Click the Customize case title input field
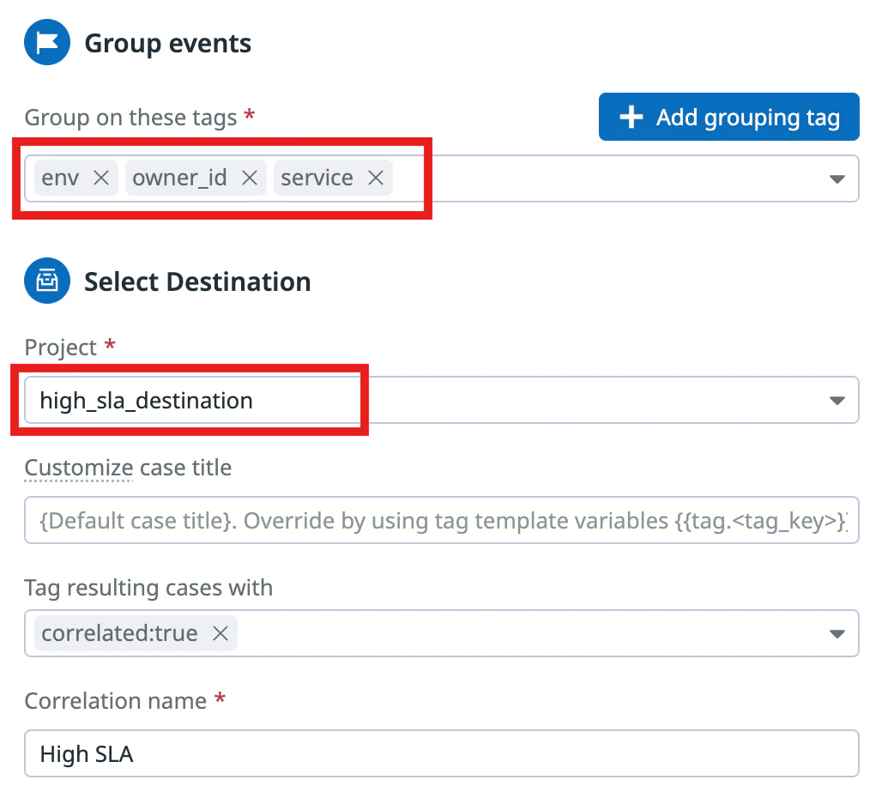Image resolution: width=882 pixels, height=798 pixels. (442, 520)
